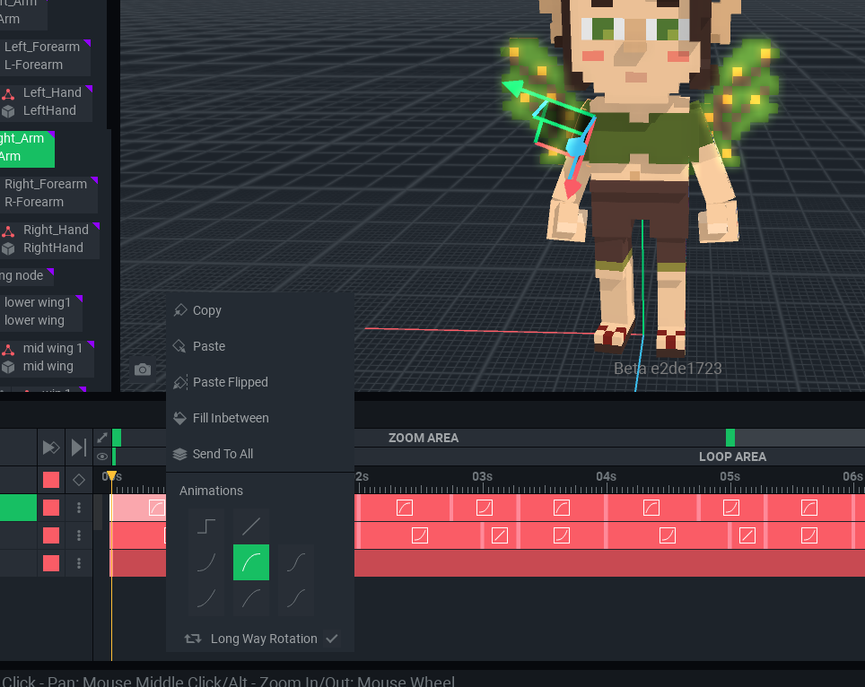Click the left green zoom area handle
This screenshot has height=687, width=865.
point(117,438)
